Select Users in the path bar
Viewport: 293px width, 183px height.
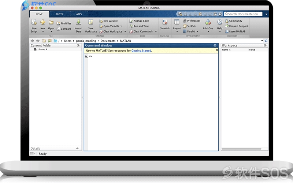click(68, 41)
